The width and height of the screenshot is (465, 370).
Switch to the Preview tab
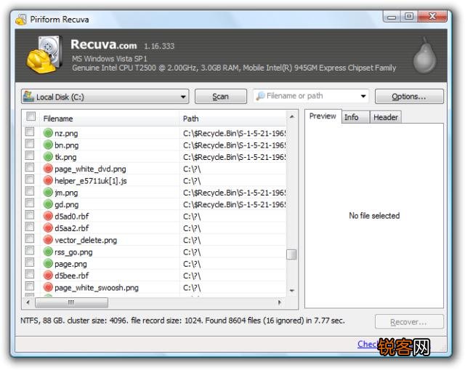pos(323,116)
